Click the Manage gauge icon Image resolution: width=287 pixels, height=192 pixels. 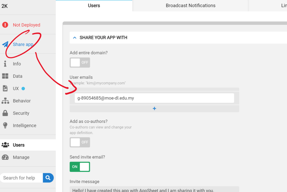coord(5,157)
